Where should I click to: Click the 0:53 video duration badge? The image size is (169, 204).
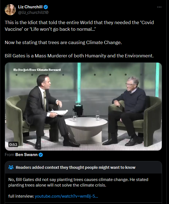click(x=13, y=144)
